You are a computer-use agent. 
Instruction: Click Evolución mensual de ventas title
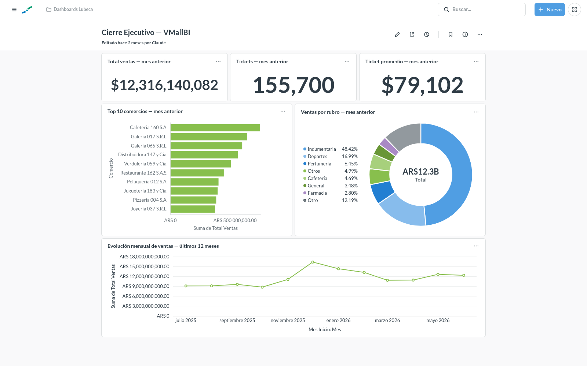[x=163, y=246]
